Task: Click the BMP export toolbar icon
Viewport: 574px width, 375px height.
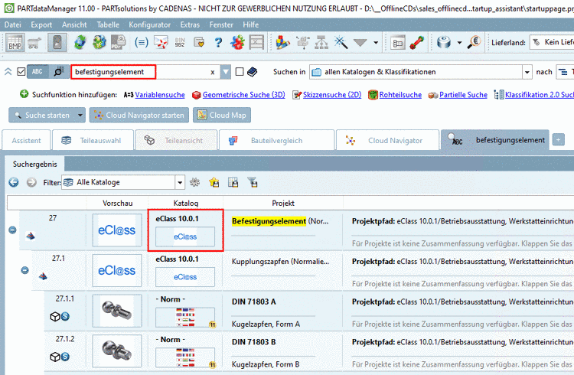Action: pos(15,43)
